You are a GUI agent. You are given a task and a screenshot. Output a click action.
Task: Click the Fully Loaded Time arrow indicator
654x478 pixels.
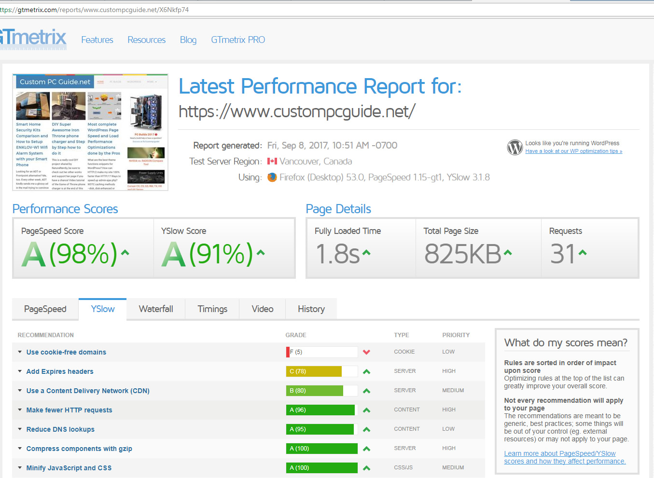366,252
